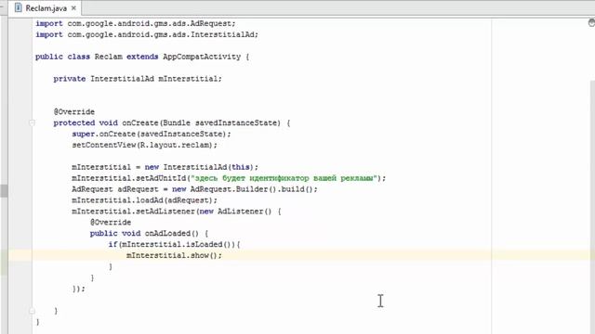Click 'setContentView(R.layout.reclam);' line

145,145
